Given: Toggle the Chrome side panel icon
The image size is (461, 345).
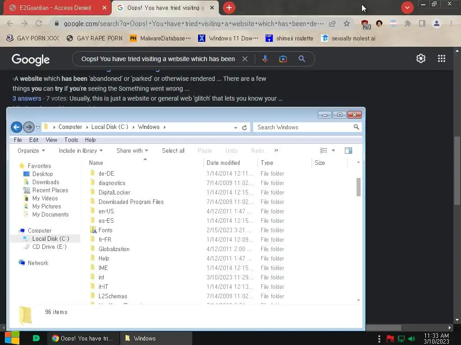Looking at the screenshot, I should [422, 23].
